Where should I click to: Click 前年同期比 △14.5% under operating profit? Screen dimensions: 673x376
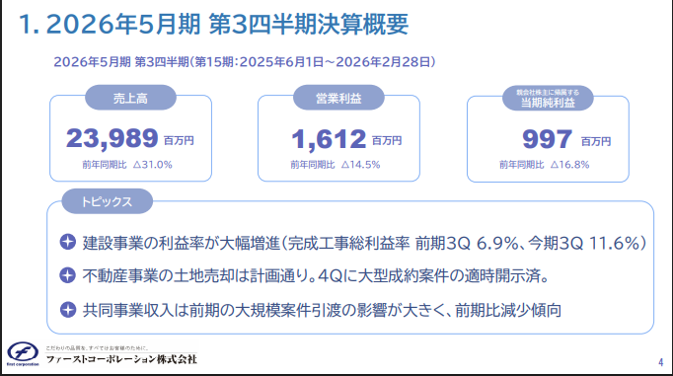[x=336, y=165]
